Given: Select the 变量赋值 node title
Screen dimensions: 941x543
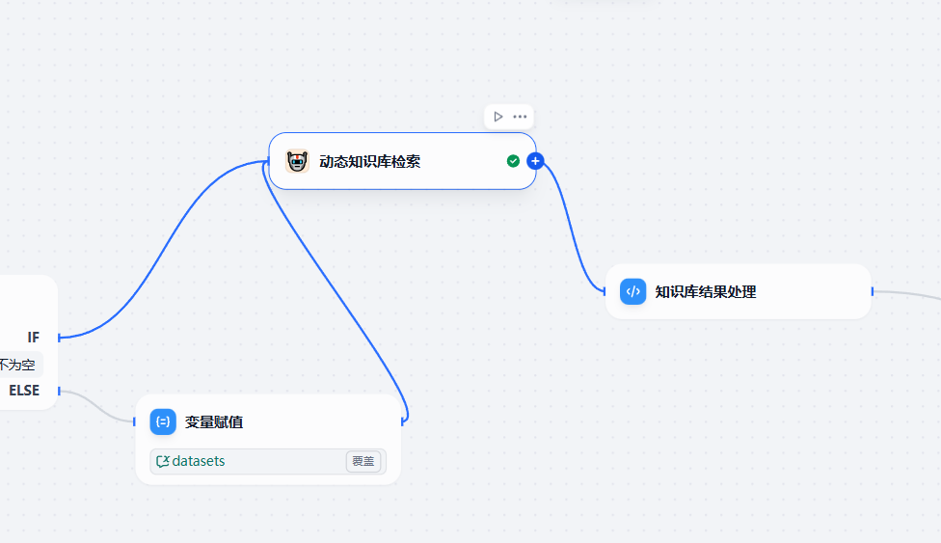Looking at the screenshot, I should pos(214,421).
